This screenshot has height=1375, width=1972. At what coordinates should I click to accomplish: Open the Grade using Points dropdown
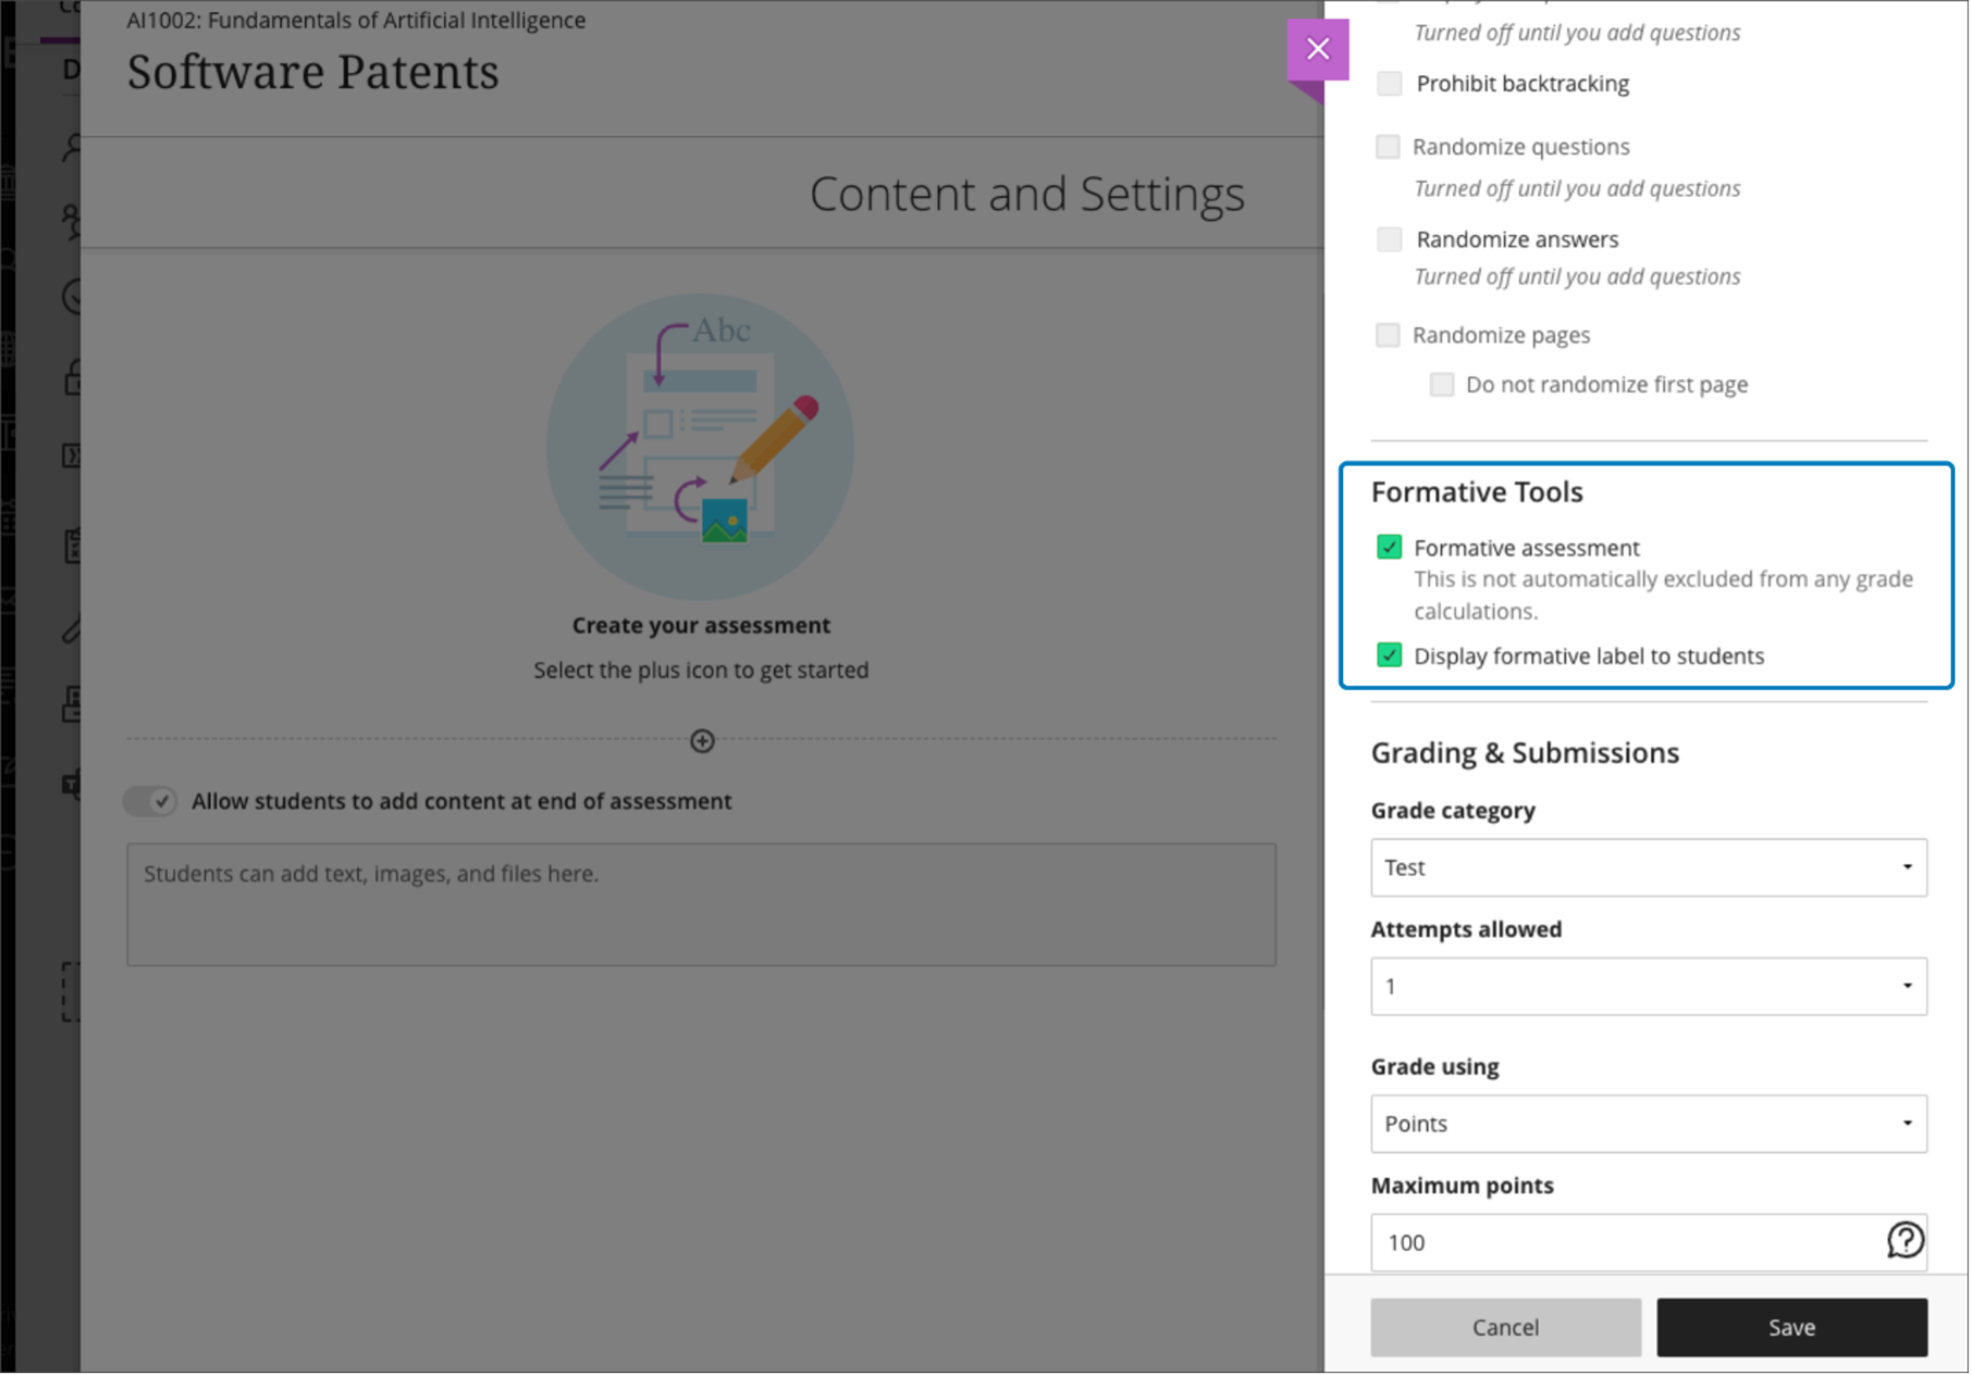point(1648,1123)
